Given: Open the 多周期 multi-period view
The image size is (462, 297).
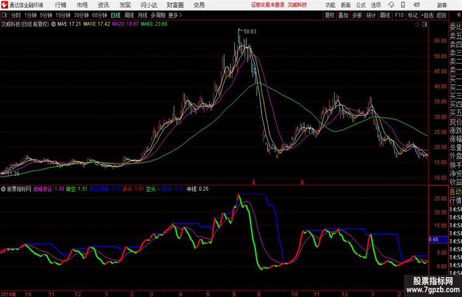Looking at the screenshot, I should [x=158, y=15].
